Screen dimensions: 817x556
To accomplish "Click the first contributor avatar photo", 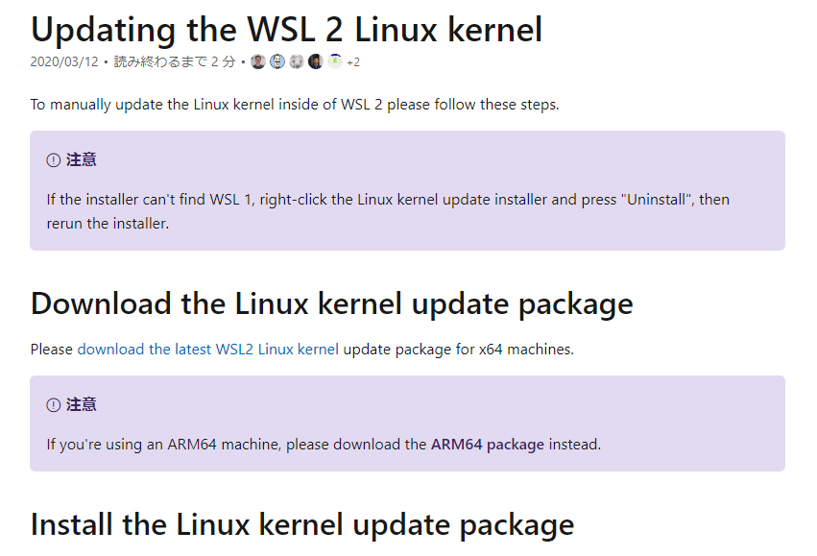I will (x=258, y=61).
